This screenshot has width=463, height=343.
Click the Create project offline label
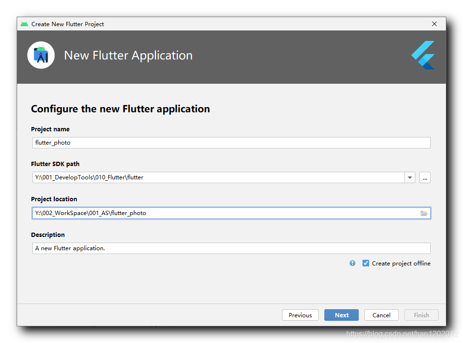click(x=401, y=264)
